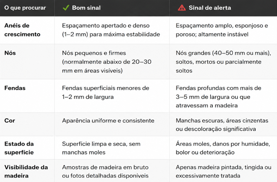Select the 'Nós grandes (40–50 mm' cell
Screen dimensions: 277x182
point(223,62)
